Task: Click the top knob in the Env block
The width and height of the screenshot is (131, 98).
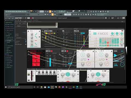Action: click(32, 34)
